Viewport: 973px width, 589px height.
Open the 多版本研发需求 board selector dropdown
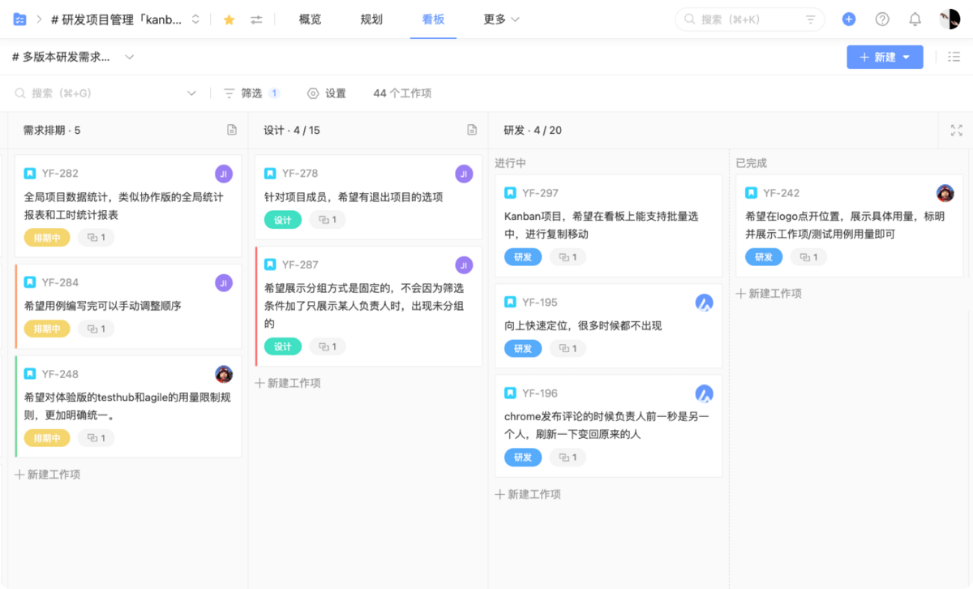[x=128, y=57]
